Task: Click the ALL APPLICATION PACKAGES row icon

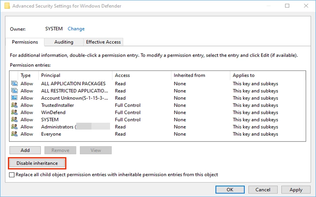Action: 14,84
